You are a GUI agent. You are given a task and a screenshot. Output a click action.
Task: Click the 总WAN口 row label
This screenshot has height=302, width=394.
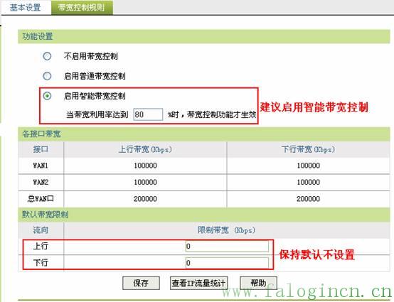[41, 199]
